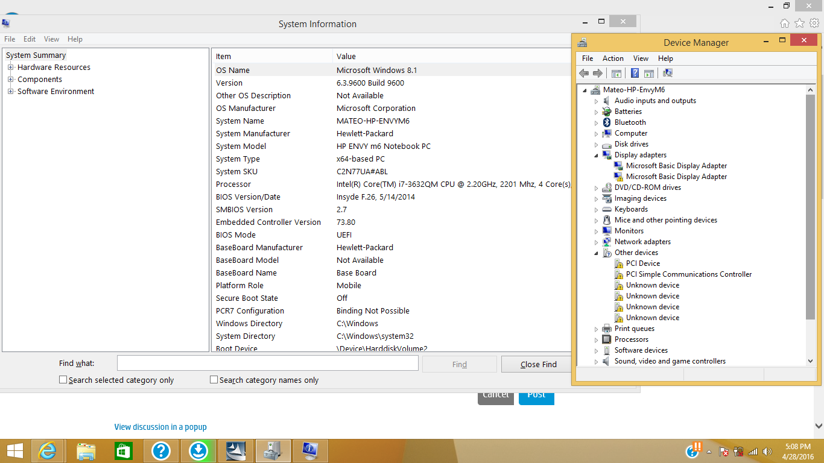Click the System Information taskbar button

coord(311,451)
